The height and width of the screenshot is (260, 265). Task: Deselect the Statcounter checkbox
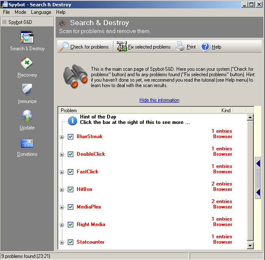70,242
